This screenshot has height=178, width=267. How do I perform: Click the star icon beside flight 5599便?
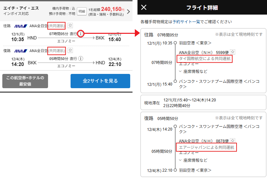click(233, 52)
